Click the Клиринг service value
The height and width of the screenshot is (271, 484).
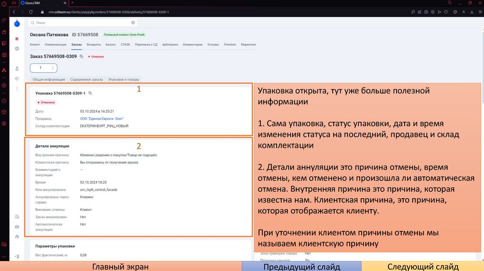(87, 197)
